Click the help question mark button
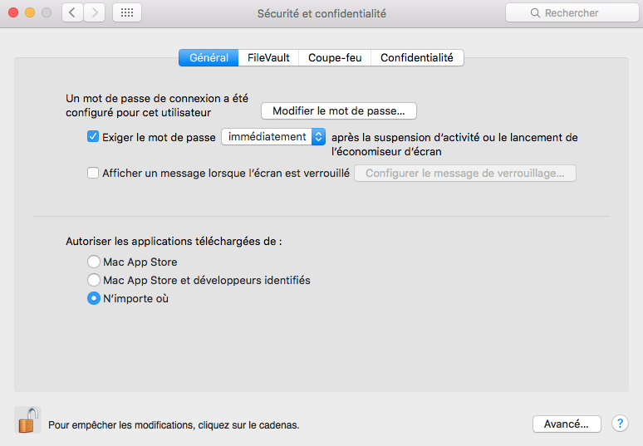 (620, 424)
